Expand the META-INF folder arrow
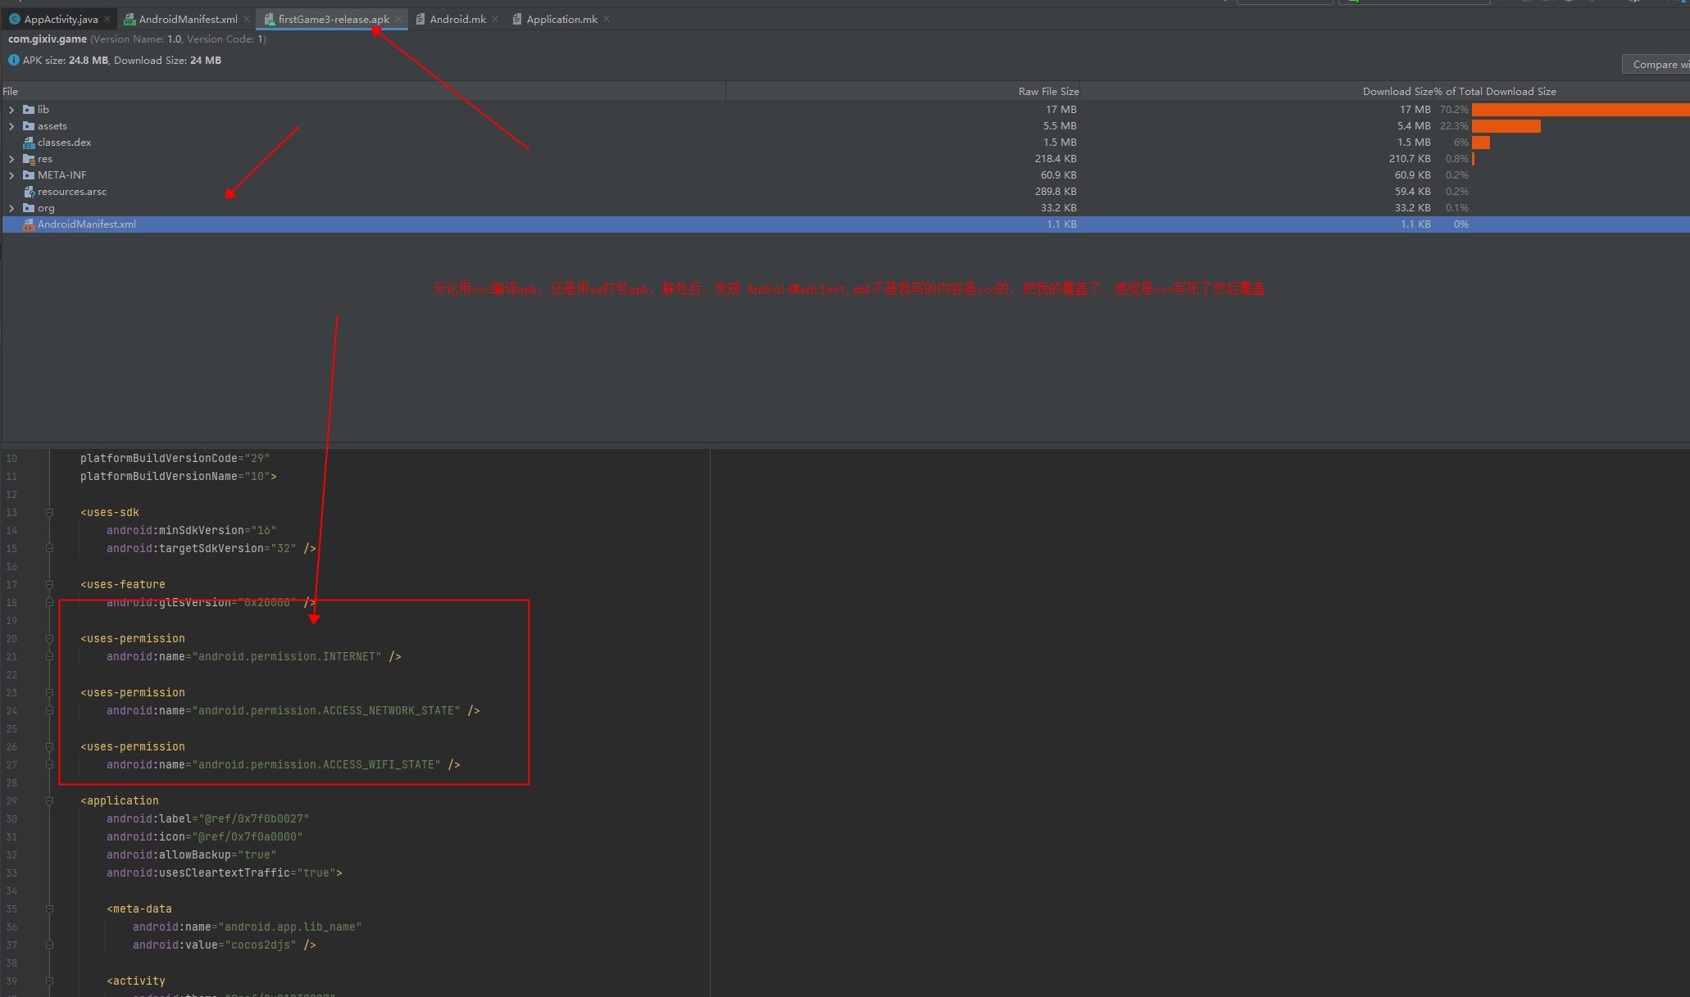The width and height of the screenshot is (1690, 997). click(x=11, y=175)
